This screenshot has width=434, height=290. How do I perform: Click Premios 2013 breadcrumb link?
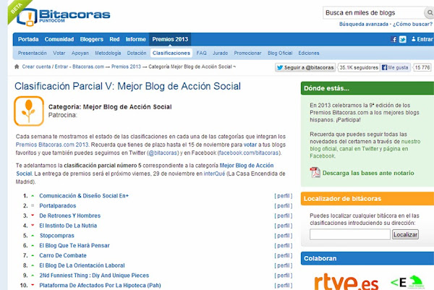click(x=126, y=67)
